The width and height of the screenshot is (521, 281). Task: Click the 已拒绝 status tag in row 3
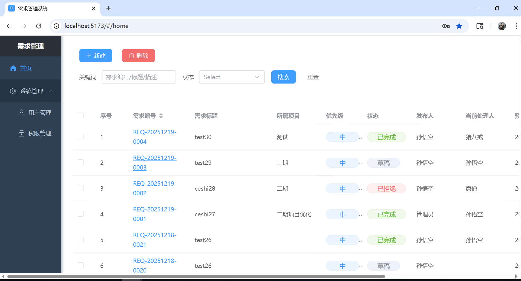386,188
